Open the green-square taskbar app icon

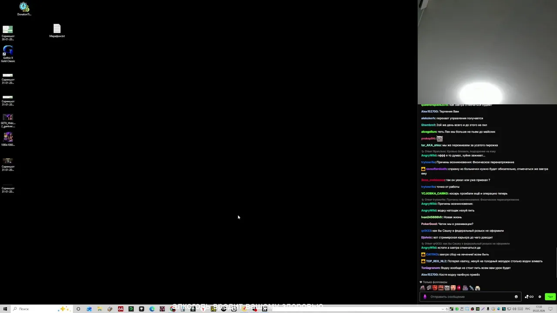tap(131, 309)
